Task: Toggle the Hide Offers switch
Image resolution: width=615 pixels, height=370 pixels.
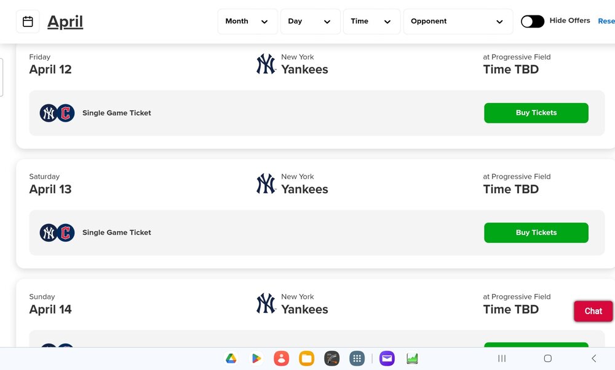Action: click(532, 21)
